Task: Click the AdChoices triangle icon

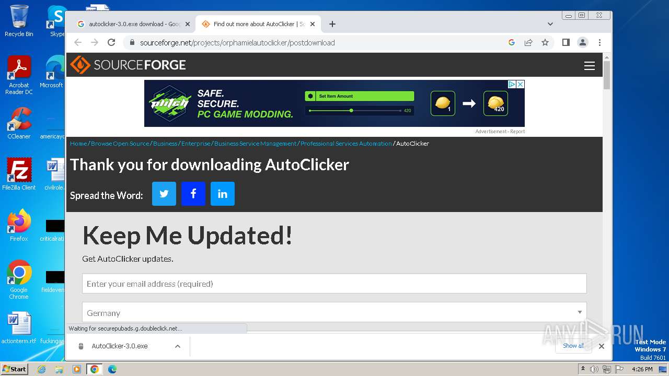Action: pyautogui.click(x=512, y=84)
